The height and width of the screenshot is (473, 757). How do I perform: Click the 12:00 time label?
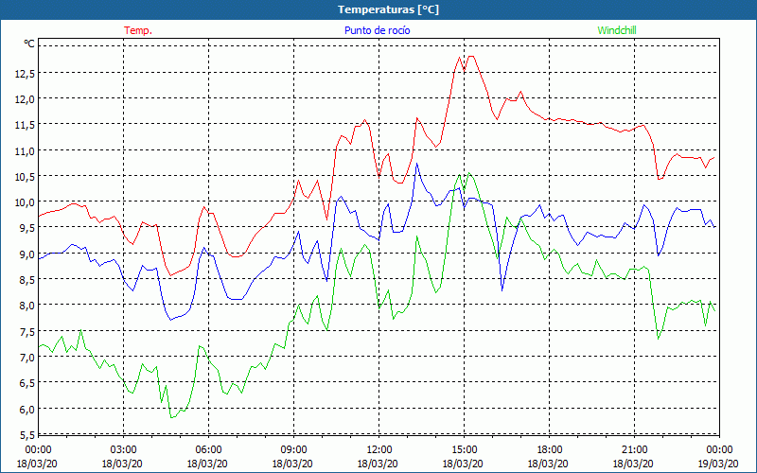pyautogui.click(x=379, y=450)
